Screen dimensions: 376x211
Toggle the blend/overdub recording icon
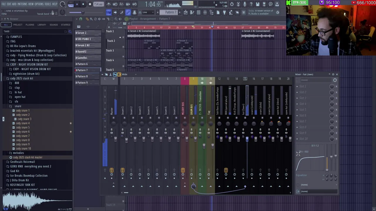(128, 4)
